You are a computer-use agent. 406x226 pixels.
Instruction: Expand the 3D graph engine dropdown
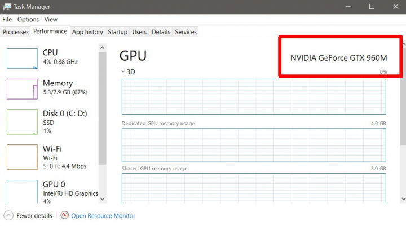click(x=123, y=72)
